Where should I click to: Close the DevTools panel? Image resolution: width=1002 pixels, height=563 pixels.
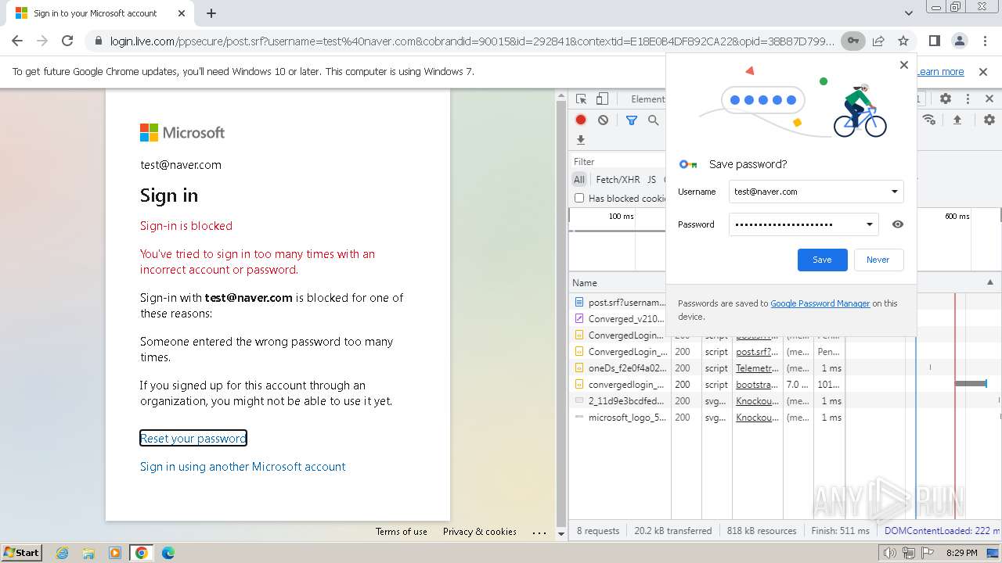point(989,99)
